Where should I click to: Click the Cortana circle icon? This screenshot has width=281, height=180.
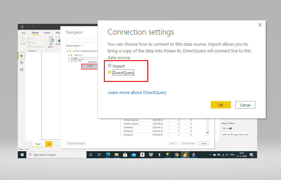coord(91,155)
